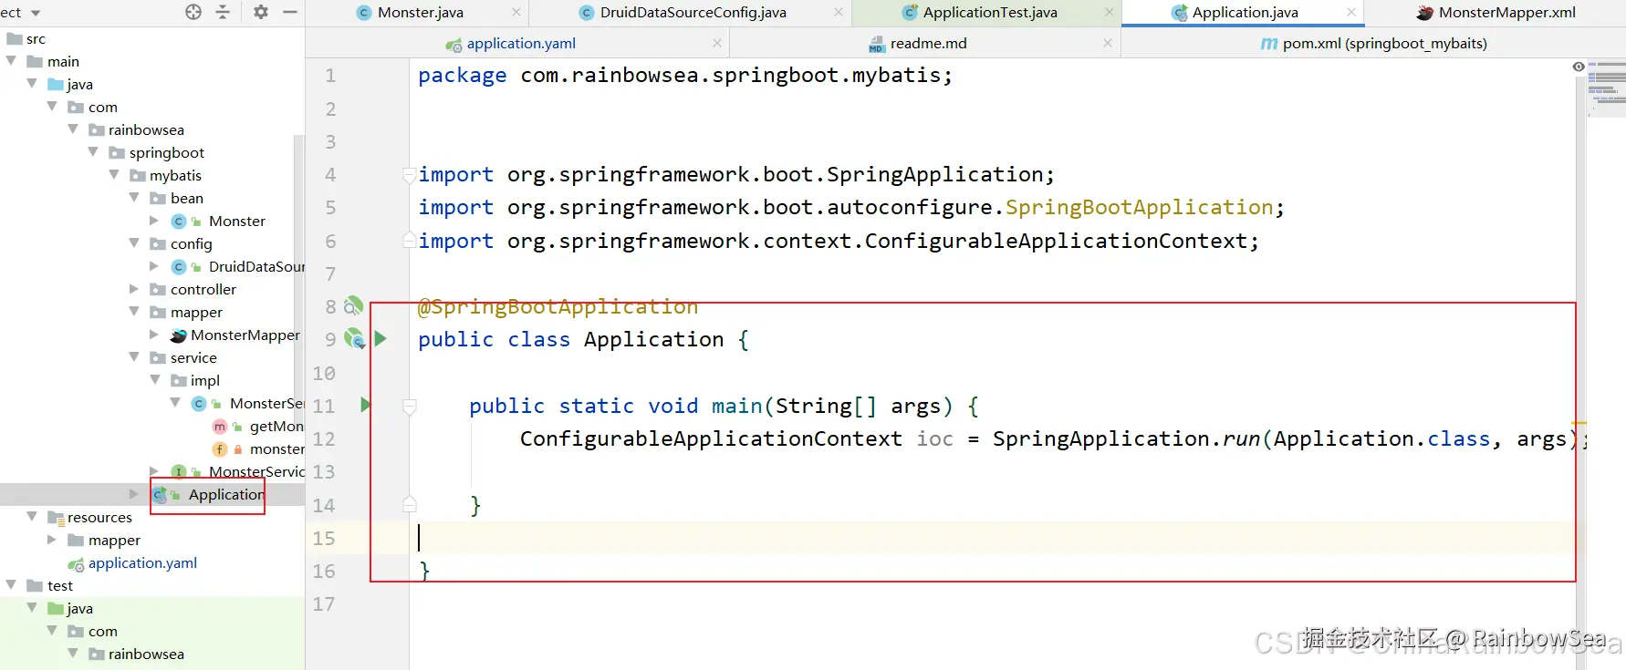Click the collapse all icon in project panel
Screen dimensions: 1626x670
tap(223, 12)
